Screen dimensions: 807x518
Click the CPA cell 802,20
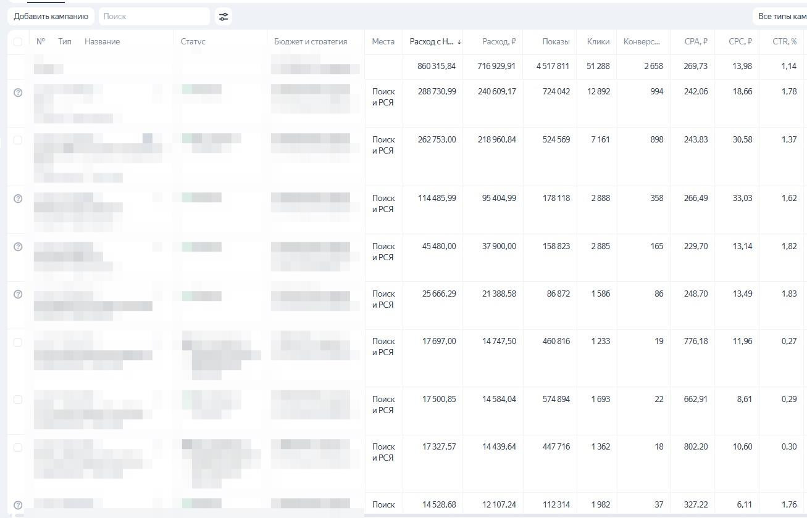click(x=696, y=446)
